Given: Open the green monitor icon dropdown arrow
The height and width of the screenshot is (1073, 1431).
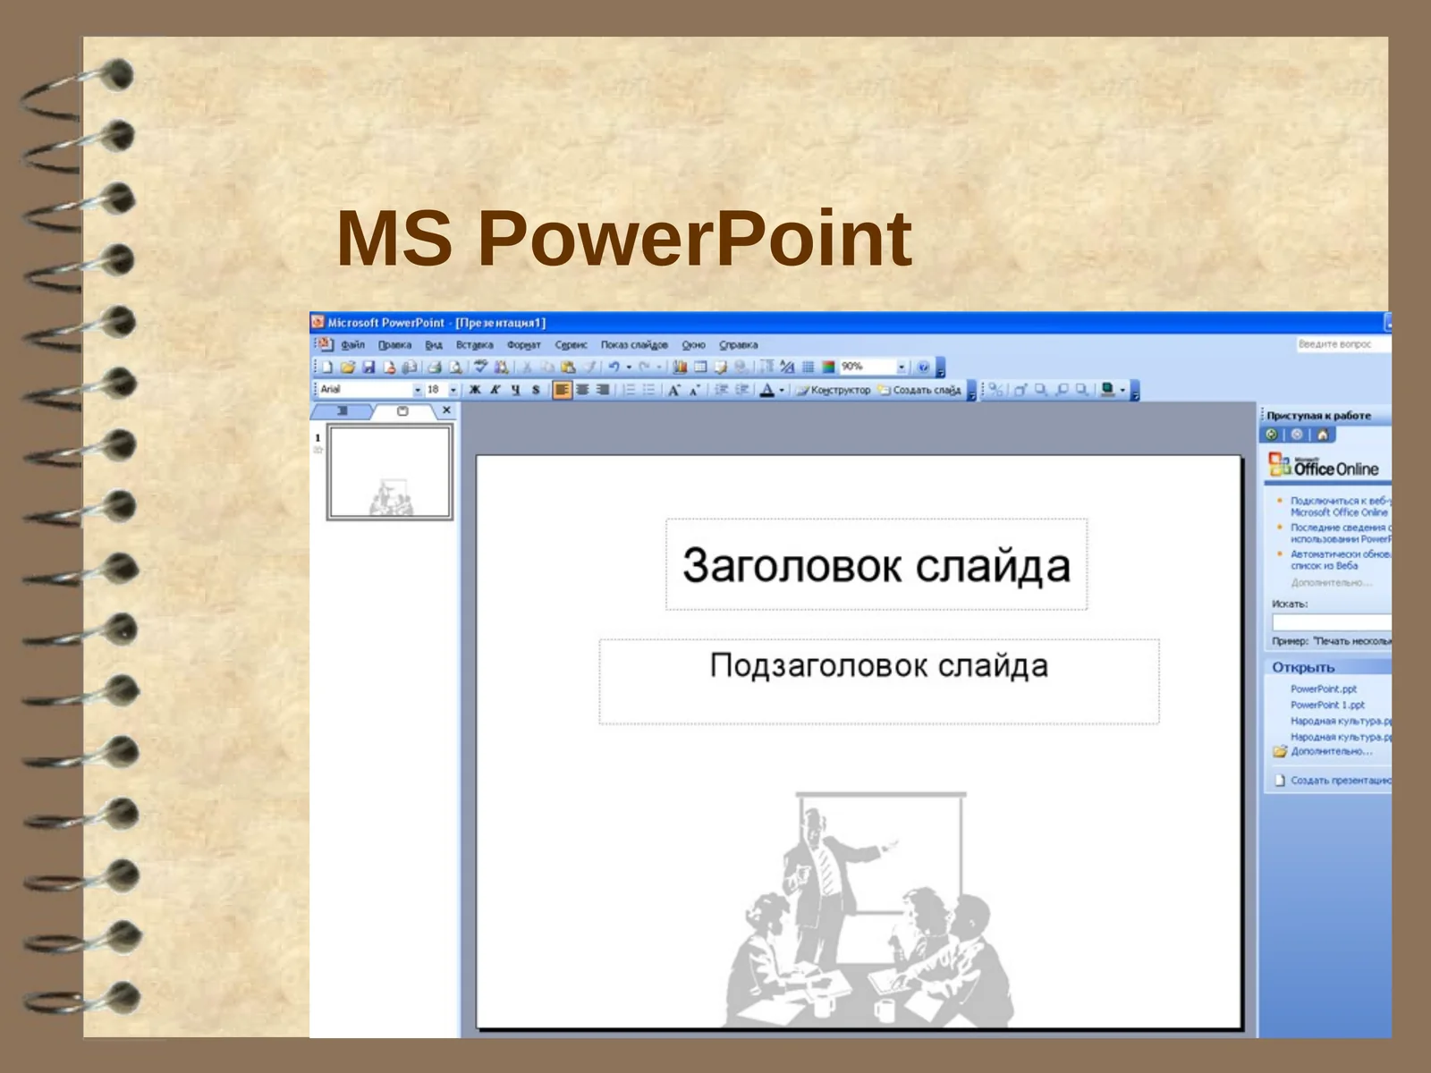Looking at the screenshot, I should [x=1122, y=390].
